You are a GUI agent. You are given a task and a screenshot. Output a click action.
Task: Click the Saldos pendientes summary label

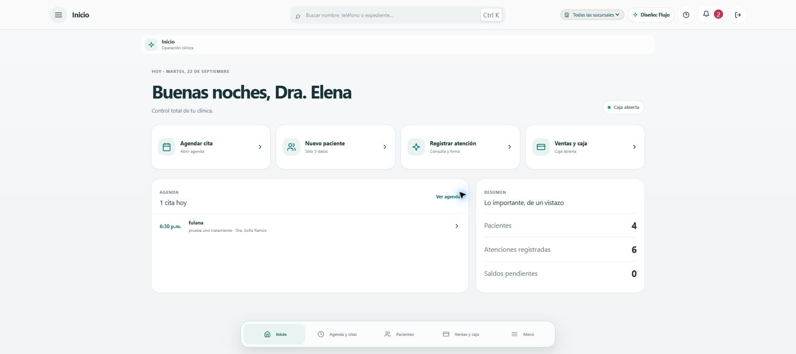[x=511, y=274]
